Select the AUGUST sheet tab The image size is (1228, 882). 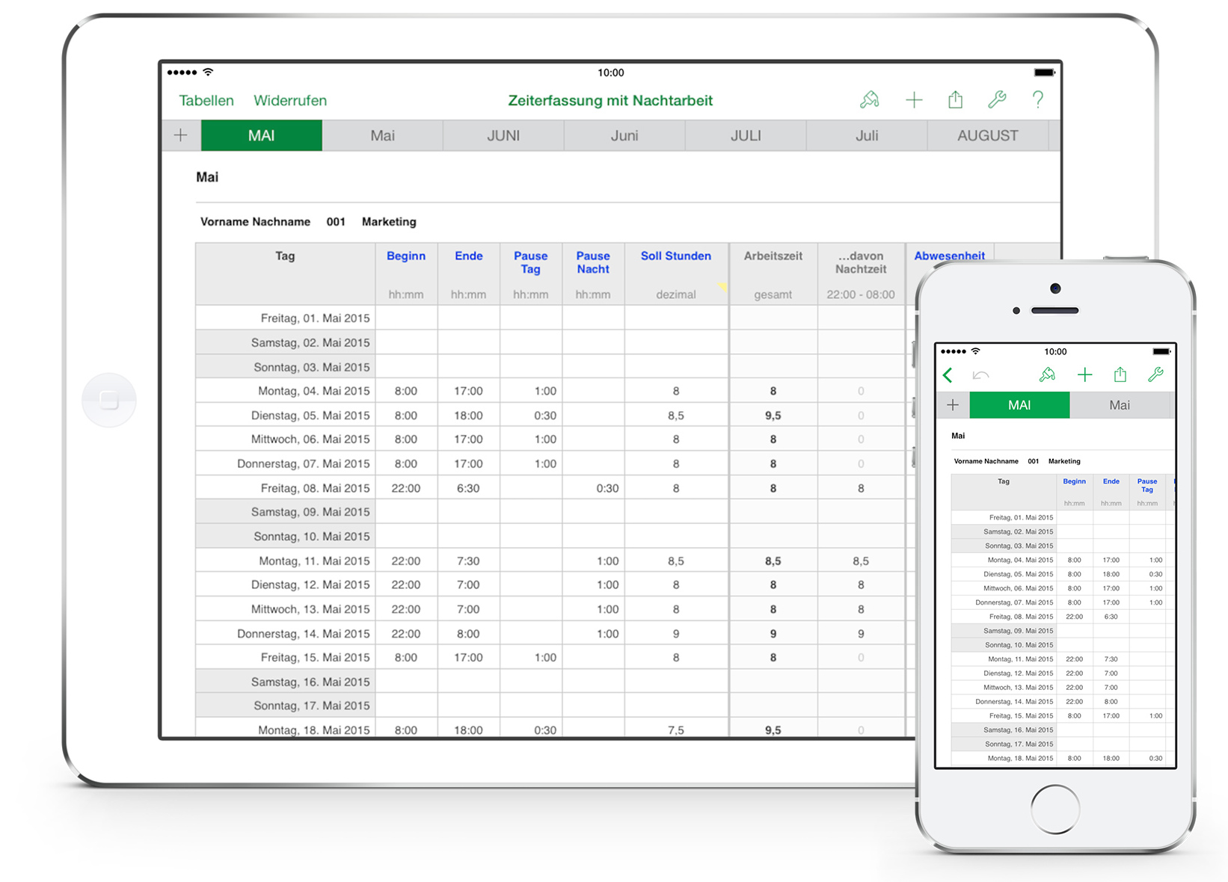tap(987, 136)
